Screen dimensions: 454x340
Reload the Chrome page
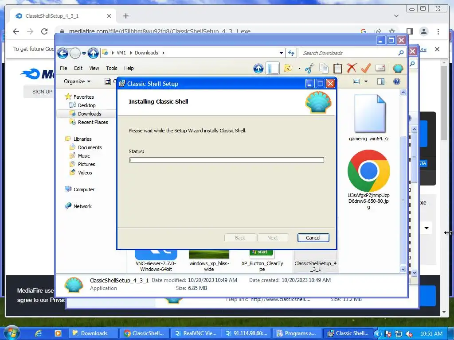click(44, 31)
